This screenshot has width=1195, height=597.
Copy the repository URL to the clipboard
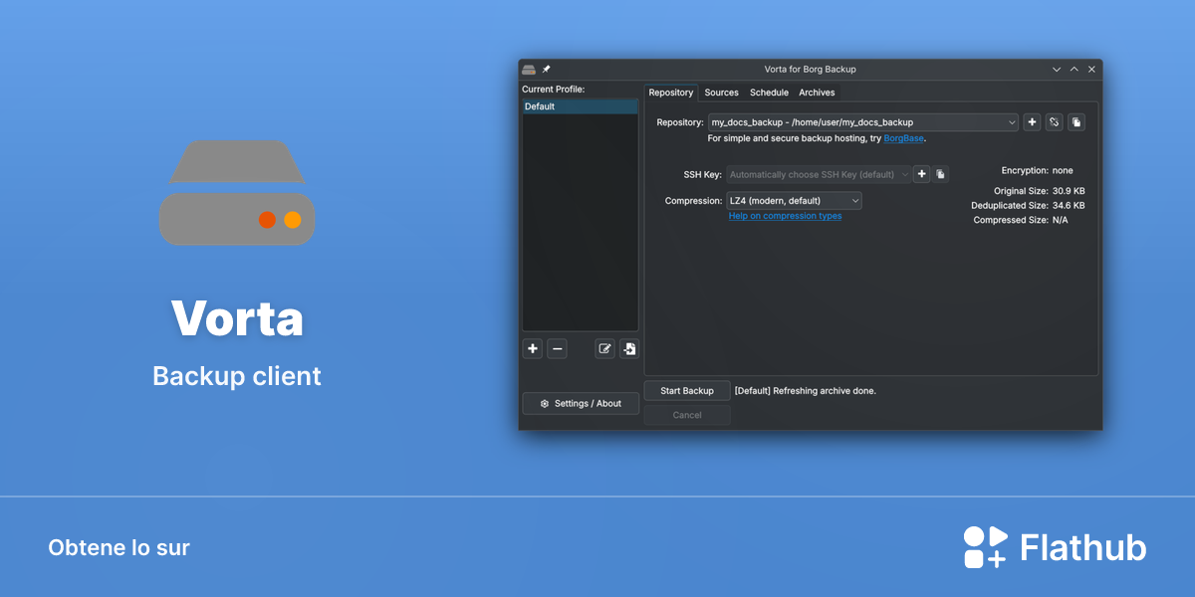pos(1076,122)
